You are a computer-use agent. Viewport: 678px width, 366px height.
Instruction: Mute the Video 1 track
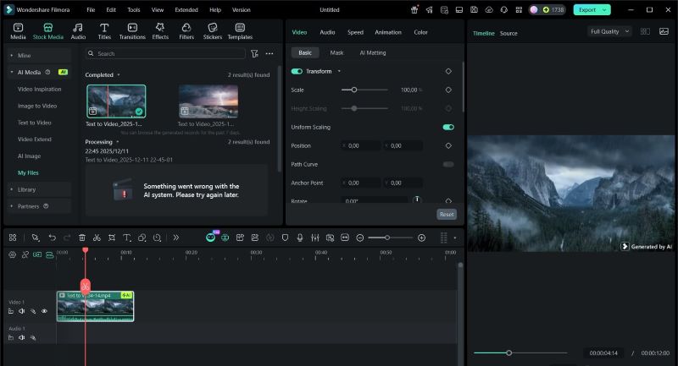point(22,311)
